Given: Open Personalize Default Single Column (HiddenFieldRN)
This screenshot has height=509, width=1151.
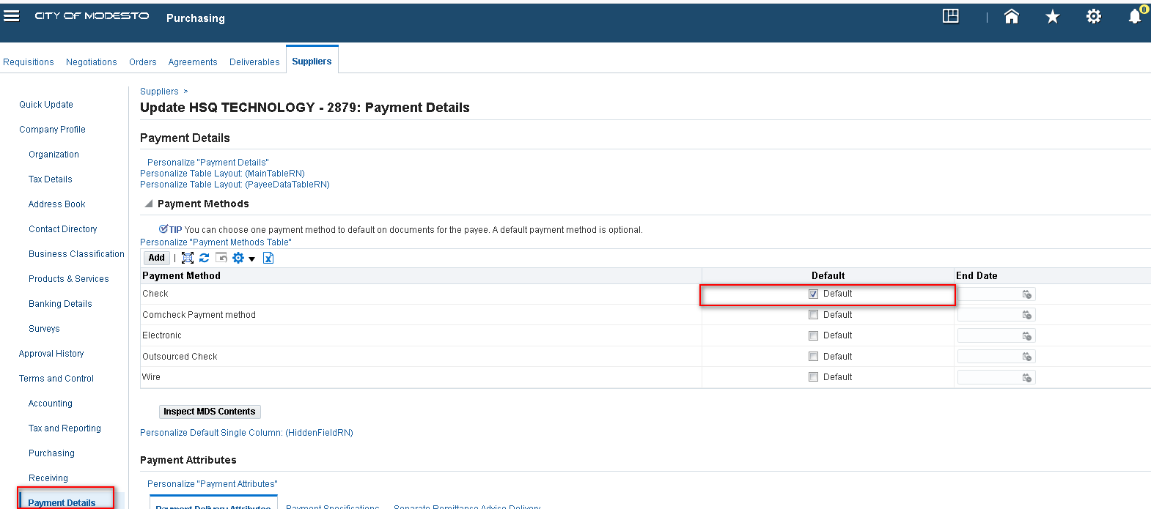Looking at the screenshot, I should click(246, 433).
